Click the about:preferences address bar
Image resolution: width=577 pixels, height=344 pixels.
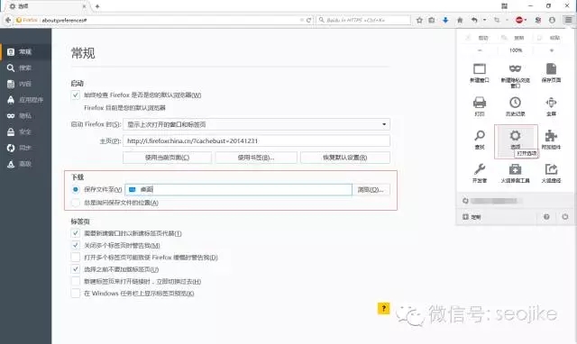(159, 20)
